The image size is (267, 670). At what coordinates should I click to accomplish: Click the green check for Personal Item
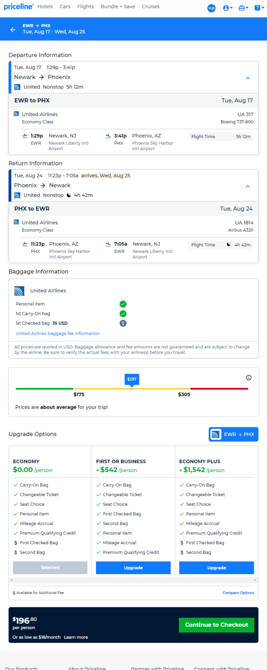click(x=123, y=304)
